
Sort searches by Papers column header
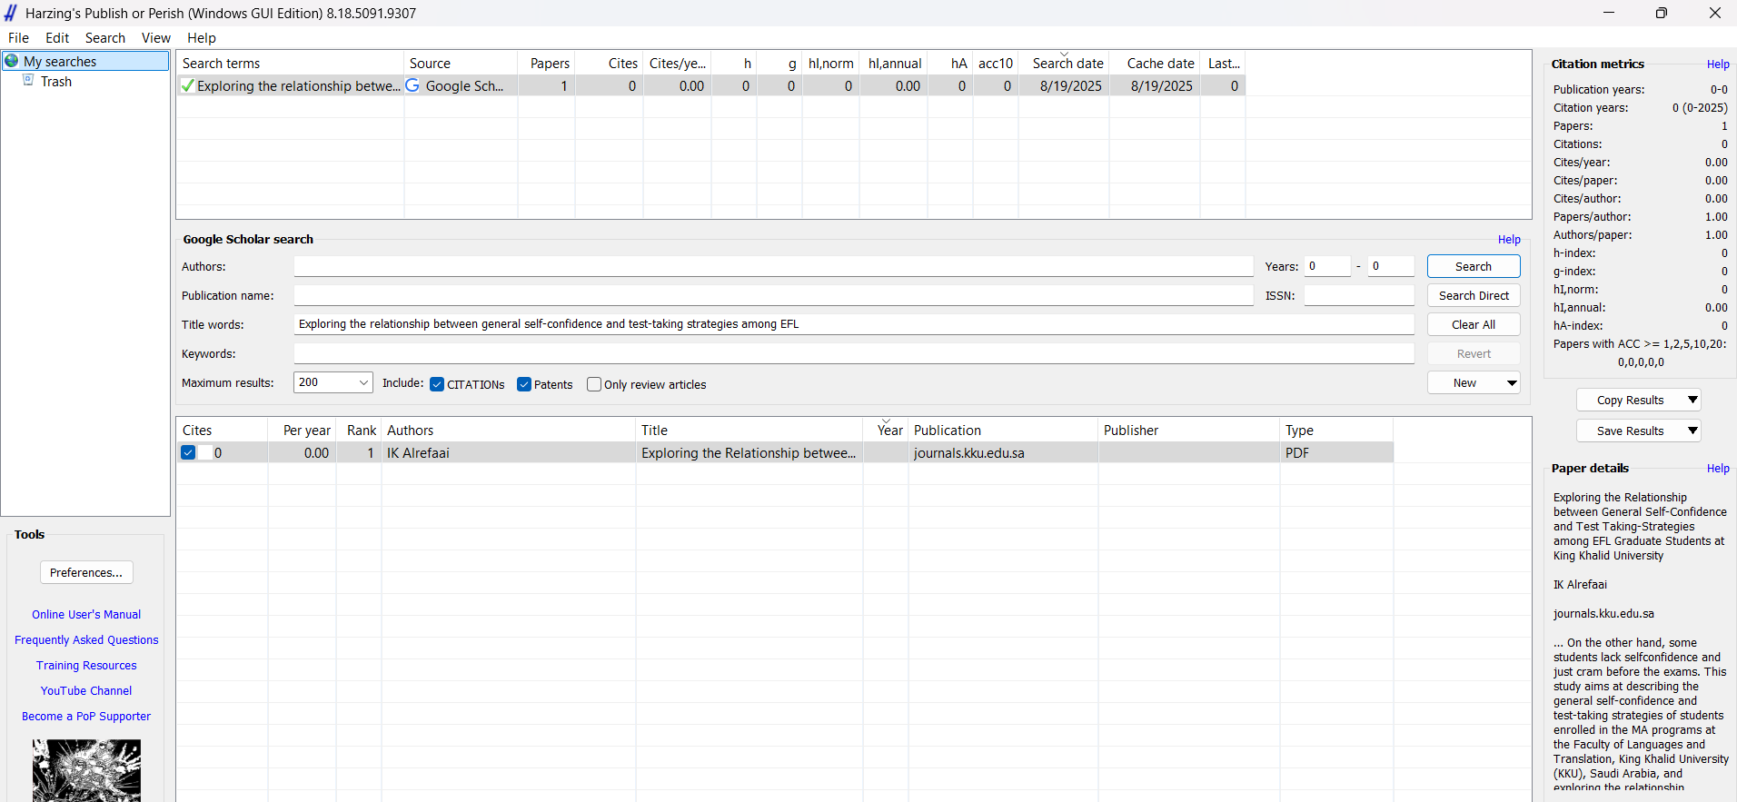click(546, 64)
